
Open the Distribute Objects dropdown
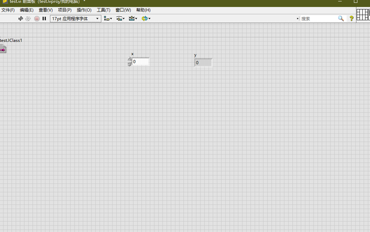tap(120, 19)
